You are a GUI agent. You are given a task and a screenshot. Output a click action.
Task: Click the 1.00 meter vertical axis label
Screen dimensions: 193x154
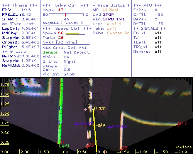point(5,114)
